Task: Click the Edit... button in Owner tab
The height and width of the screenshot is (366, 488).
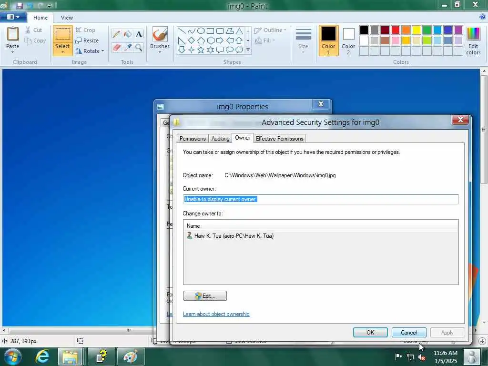Action: click(205, 295)
